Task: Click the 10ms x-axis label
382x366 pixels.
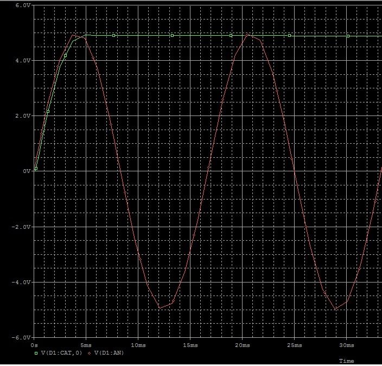Action: (x=138, y=345)
